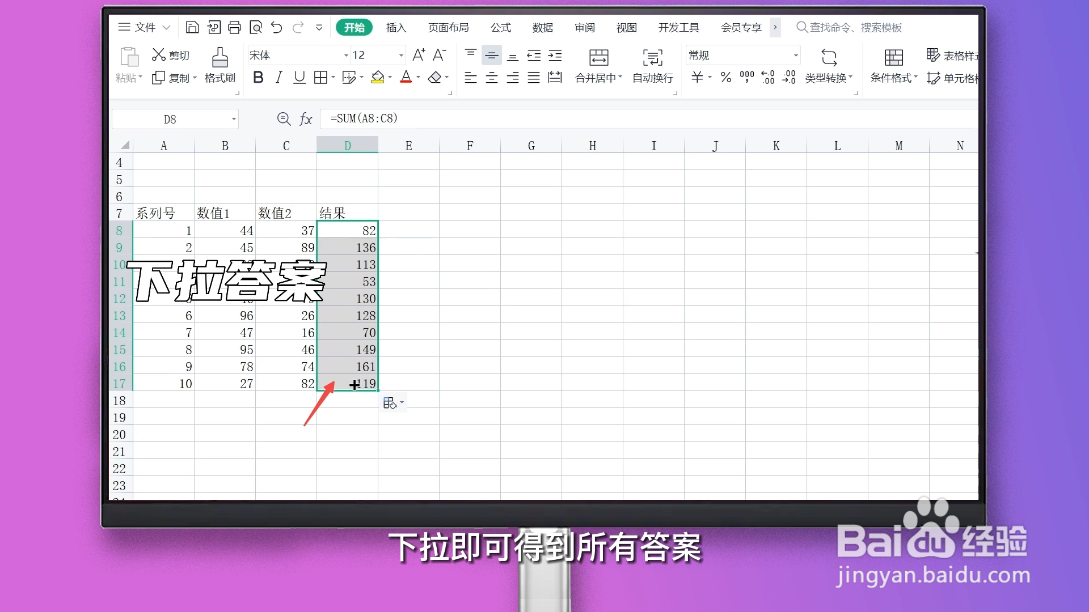Select the 格式刷 format painter tool

(220, 65)
